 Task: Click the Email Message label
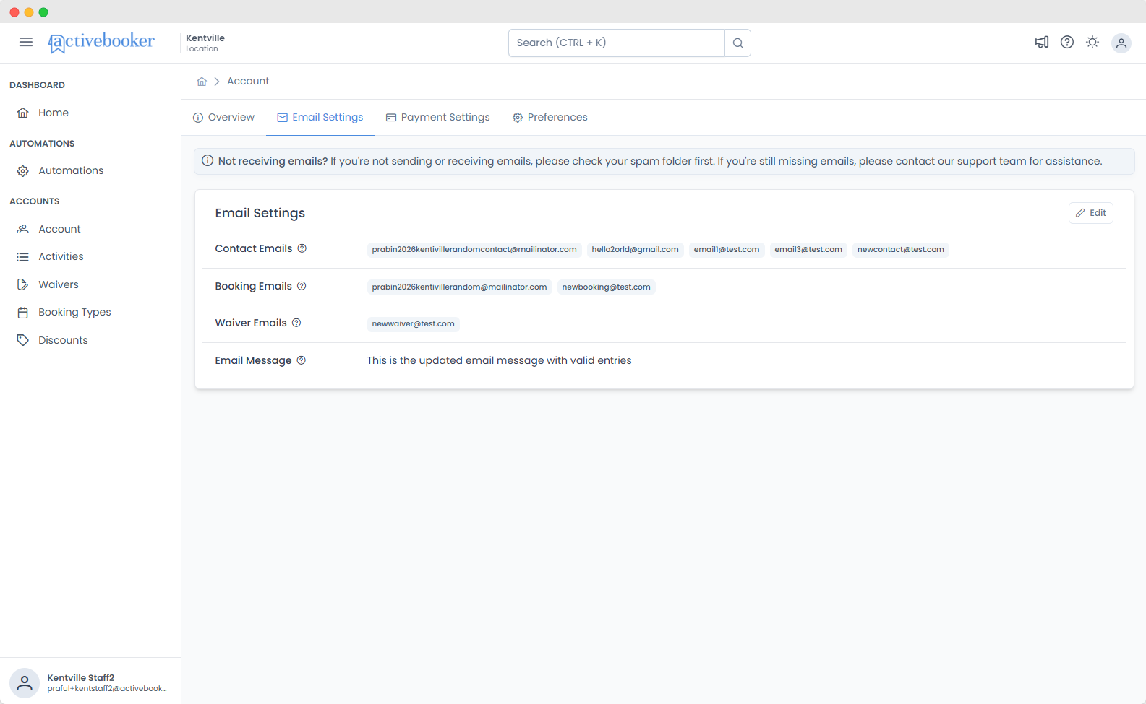[253, 360]
